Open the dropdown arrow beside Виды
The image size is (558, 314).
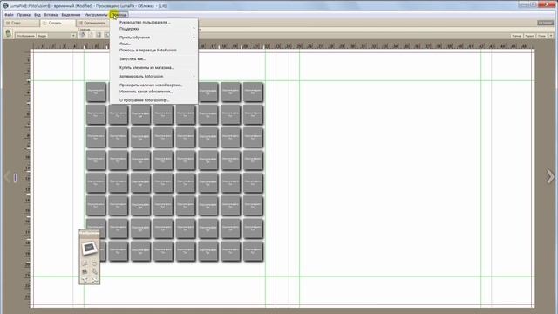click(x=73, y=36)
